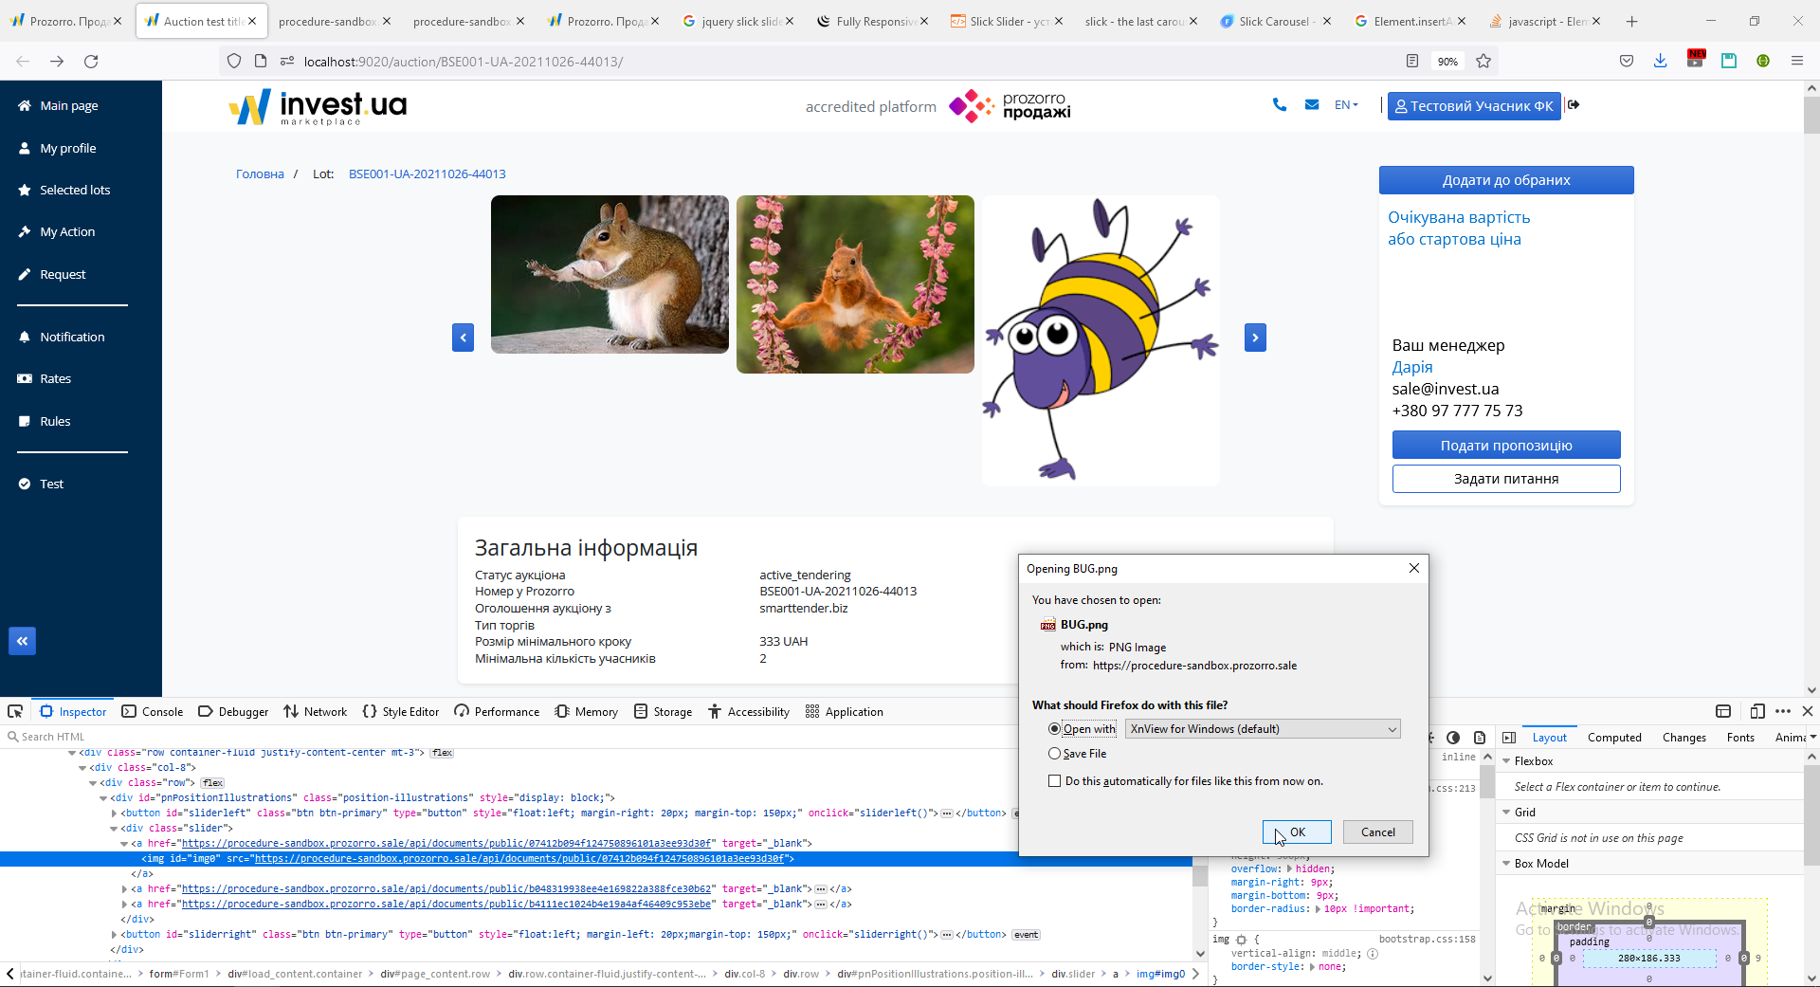1820x987 pixels.
Task: Click the squirrel on rock thumbnail
Action: 610,275
